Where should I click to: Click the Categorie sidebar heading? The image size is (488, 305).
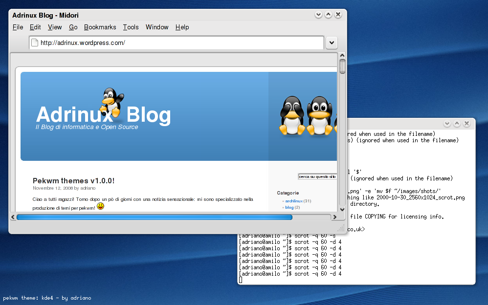tap(288, 193)
